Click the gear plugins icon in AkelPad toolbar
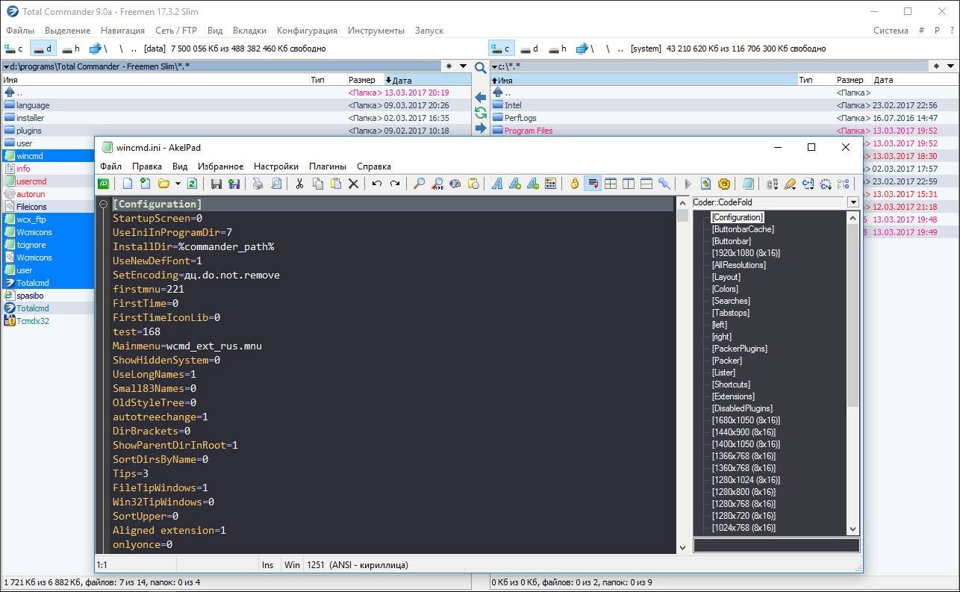Image resolution: width=960 pixels, height=592 pixels. [724, 184]
